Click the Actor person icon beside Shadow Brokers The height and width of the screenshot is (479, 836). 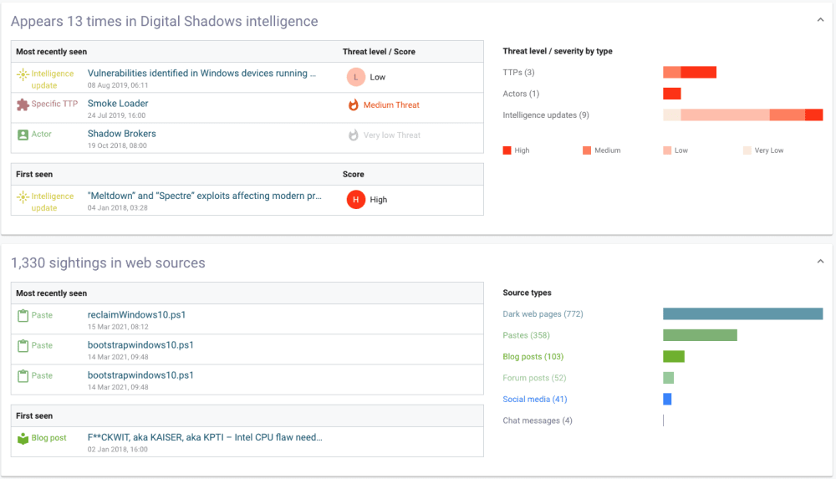pyautogui.click(x=23, y=135)
